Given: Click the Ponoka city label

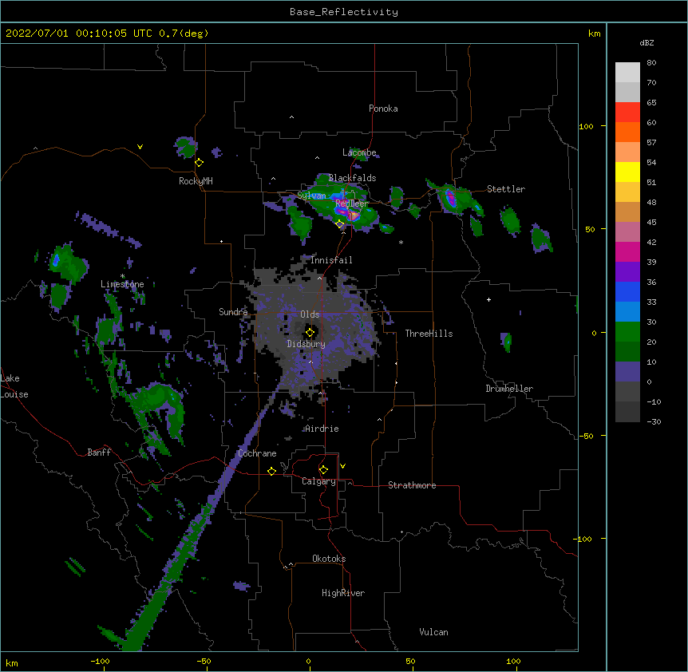Looking at the screenshot, I should click(383, 109).
